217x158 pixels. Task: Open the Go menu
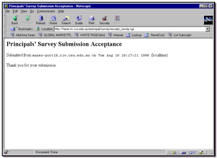32,11
